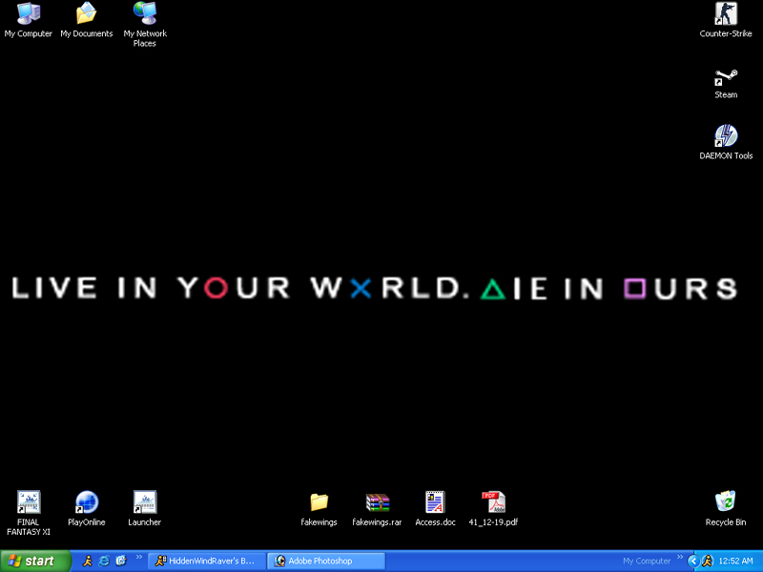
Task: Switch to Adobe Photoshop taskbar button
Action: coord(326,561)
